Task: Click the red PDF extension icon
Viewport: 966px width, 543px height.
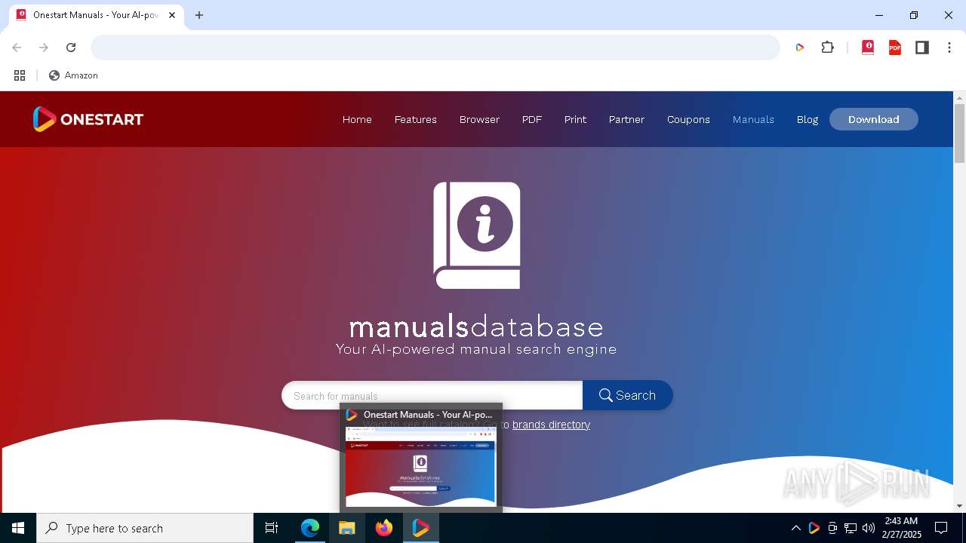Action: pos(895,48)
